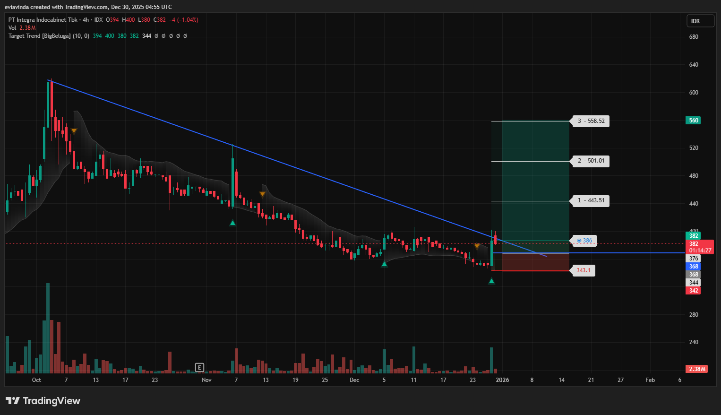Click the green up-triangle signal below latest candle
Screen dimensions: 721x415
point(491,281)
